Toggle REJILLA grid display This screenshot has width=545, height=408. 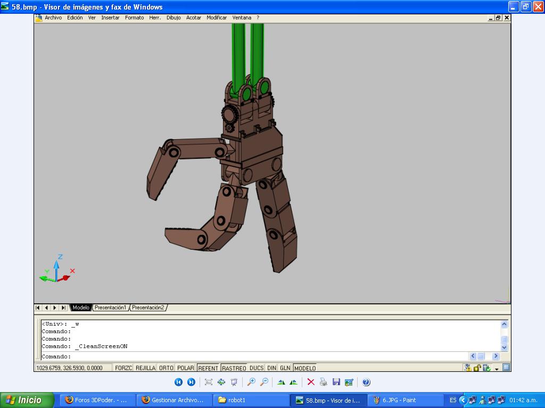click(145, 368)
